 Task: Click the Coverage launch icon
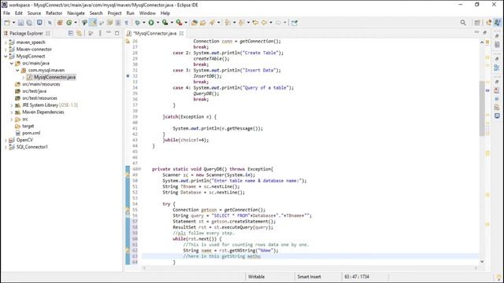(x=165, y=23)
